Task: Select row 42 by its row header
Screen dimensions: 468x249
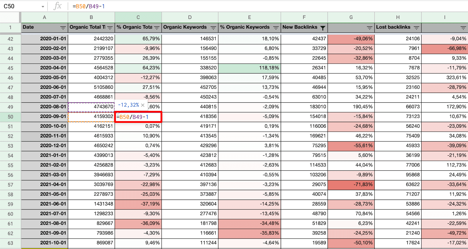Action: [x=10, y=39]
